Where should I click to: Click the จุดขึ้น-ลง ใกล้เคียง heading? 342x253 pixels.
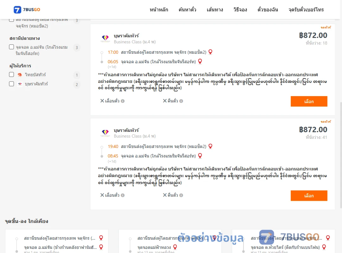[27, 221]
